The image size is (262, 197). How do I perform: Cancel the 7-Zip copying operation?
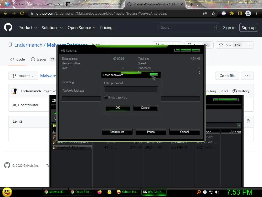pos(185,132)
